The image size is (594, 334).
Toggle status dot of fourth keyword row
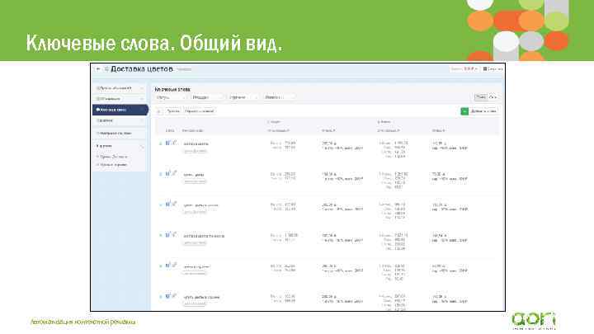[x=161, y=236]
